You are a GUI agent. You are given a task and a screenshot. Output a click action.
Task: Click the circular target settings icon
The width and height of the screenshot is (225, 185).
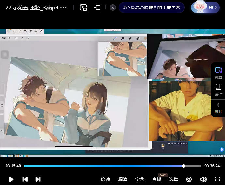coord(189,179)
